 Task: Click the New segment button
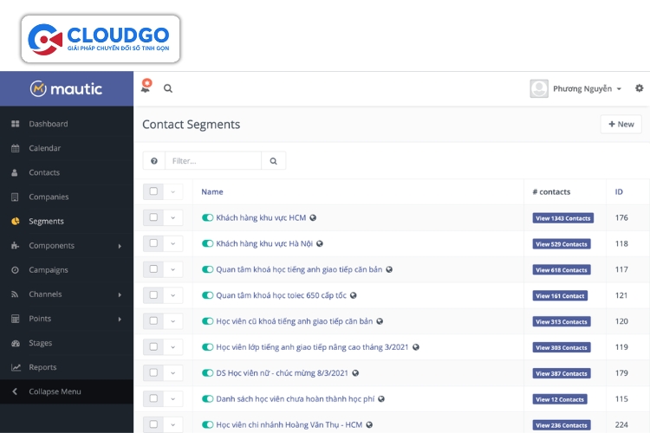[x=621, y=125]
